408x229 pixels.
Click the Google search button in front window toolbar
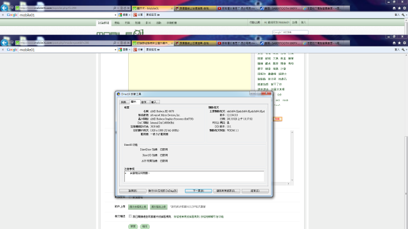(124, 50)
